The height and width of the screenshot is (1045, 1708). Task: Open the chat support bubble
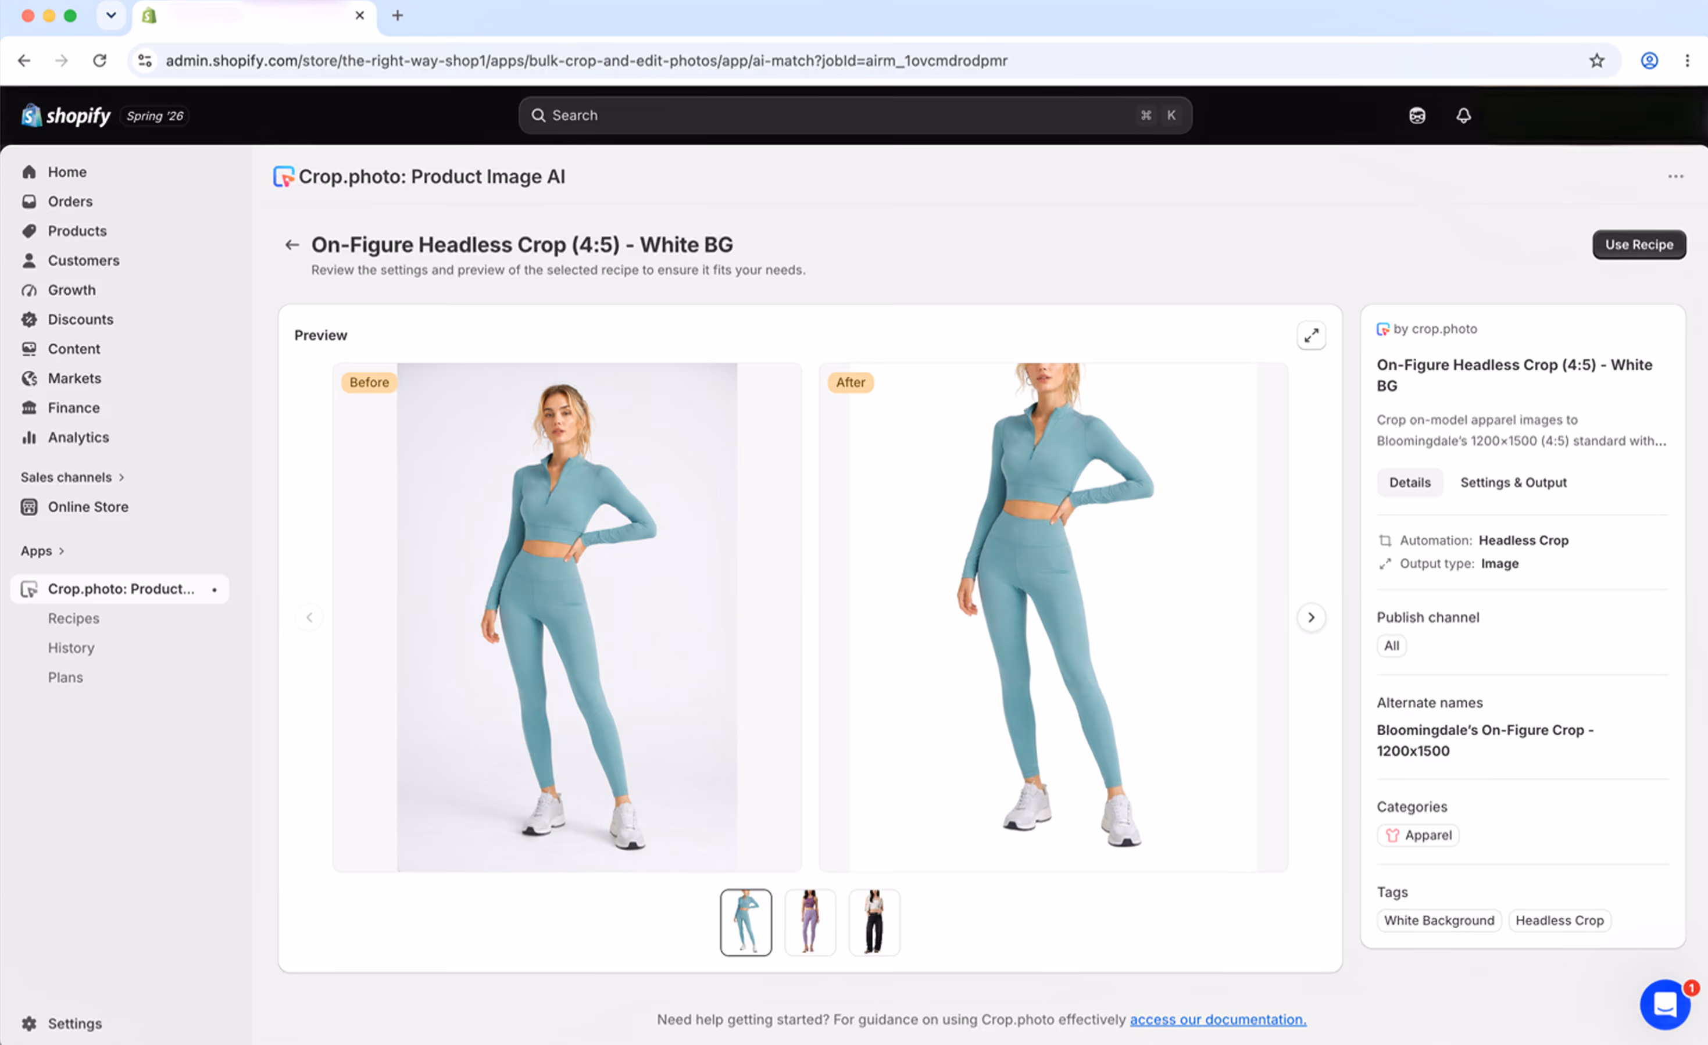(x=1665, y=1004)
